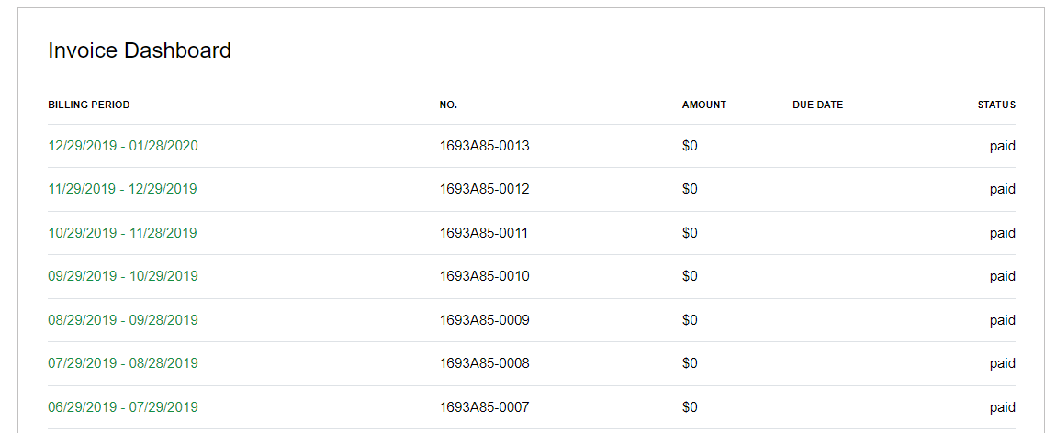Click paid status of invoice 1693A85-0007
The image size is (1045, 433).
(x=1002, y=407)
